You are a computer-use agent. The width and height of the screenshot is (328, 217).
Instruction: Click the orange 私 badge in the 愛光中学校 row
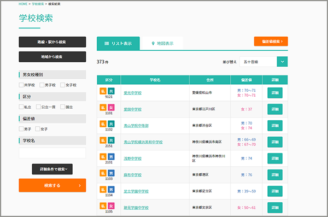103,91
